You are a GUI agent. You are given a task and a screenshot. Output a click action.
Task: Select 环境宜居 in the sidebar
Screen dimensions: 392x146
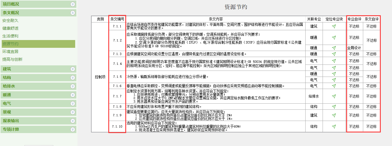[x=10, y=52]
